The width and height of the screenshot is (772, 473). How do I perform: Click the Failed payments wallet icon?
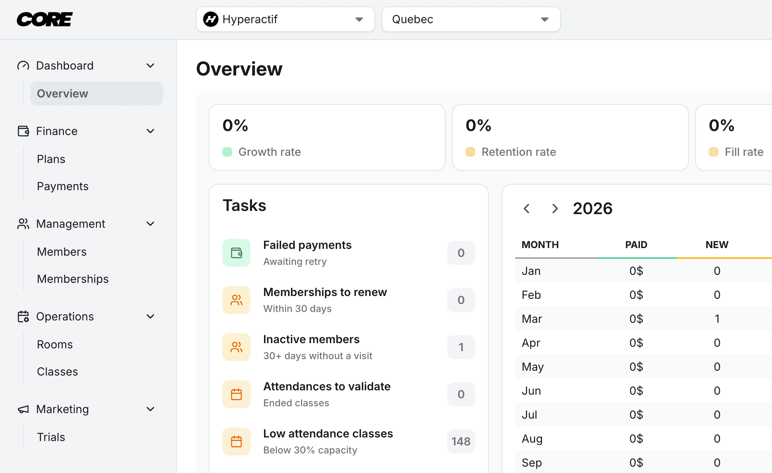click(x=236, y=253)
